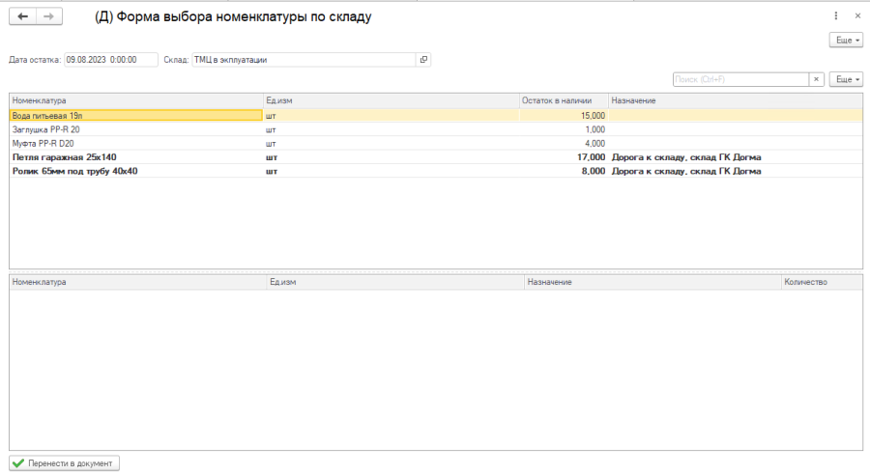The image size is (870, 475).
Task: Select the Муфта PP-R D20 row
Action: (135, 143)
